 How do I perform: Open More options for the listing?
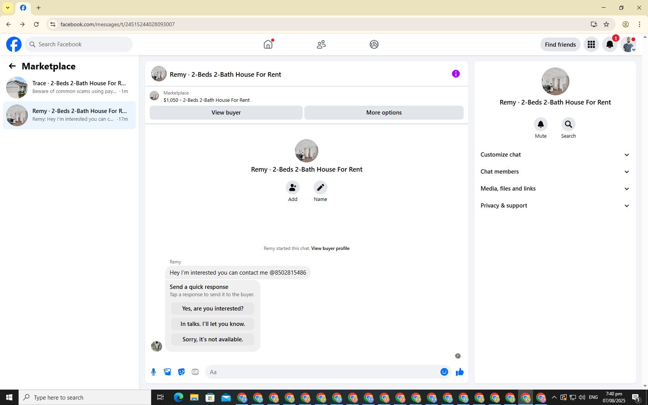384,113
